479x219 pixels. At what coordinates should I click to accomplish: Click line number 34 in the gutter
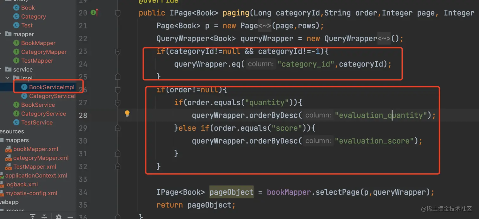click(83, 192)
